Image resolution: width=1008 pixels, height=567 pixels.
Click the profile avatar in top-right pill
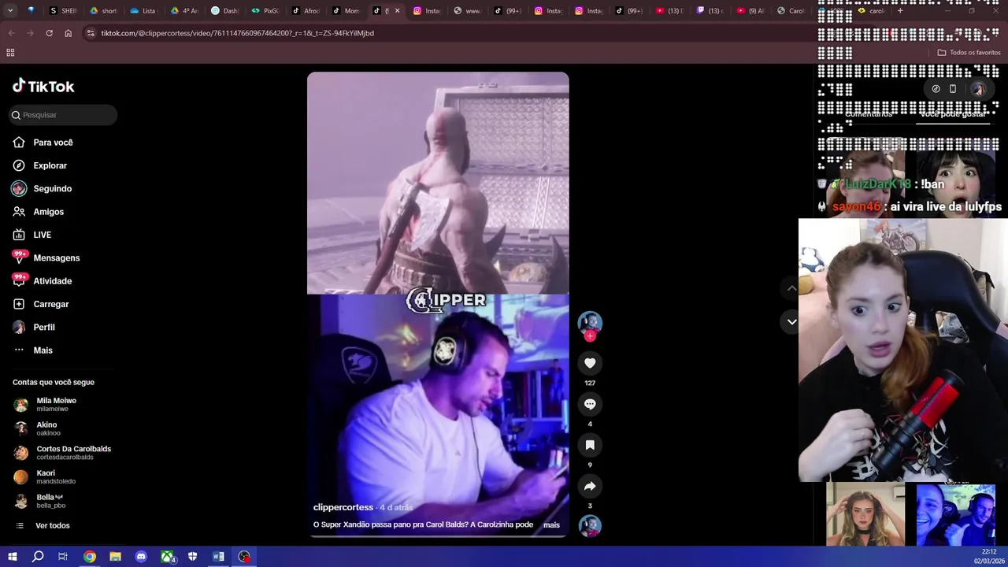[x=978, y=89]
